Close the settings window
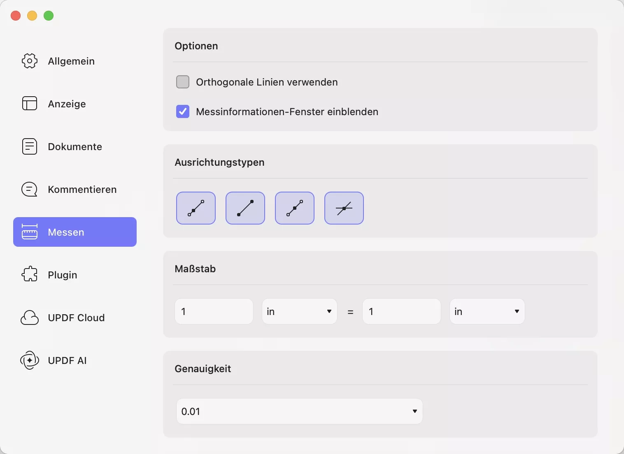 (16, 16)
